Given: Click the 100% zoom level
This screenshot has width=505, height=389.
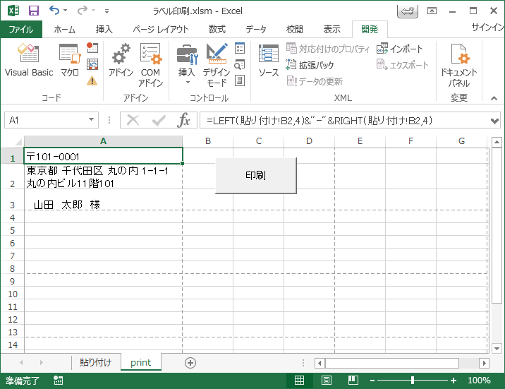Looking at the screenshot, I should point(479,381).
